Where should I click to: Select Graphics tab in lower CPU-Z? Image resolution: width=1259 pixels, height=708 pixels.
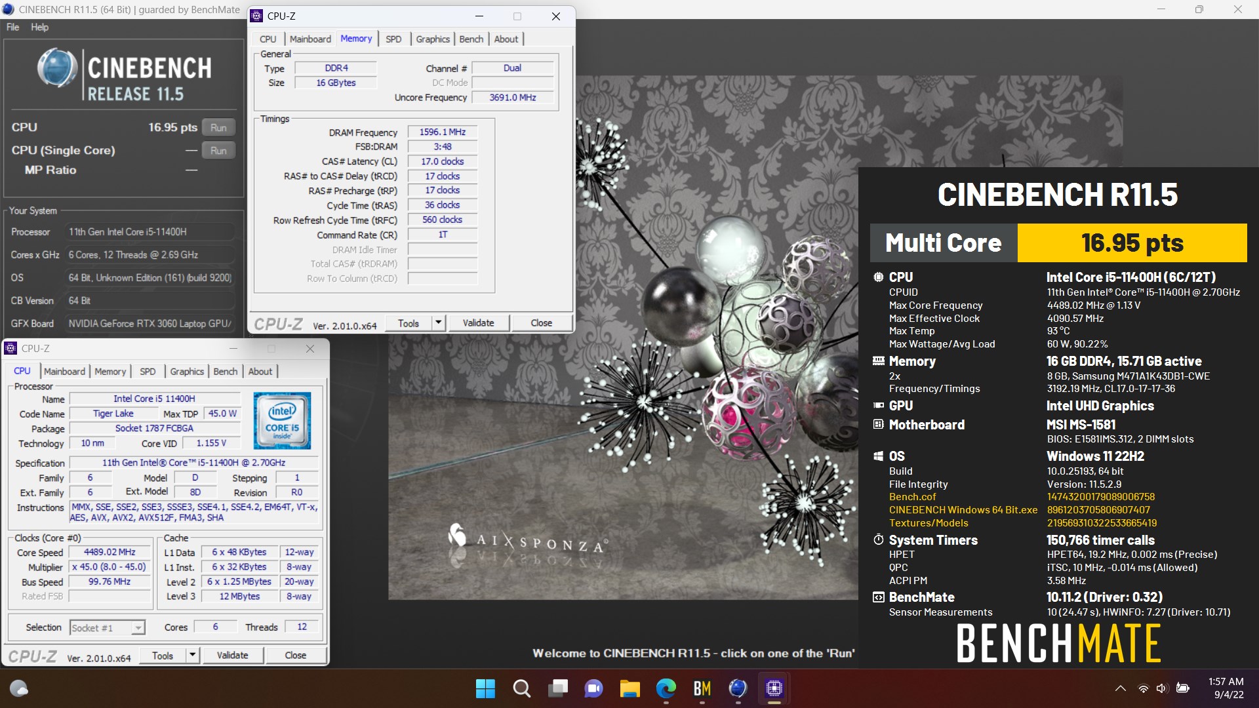coord(187,371)
